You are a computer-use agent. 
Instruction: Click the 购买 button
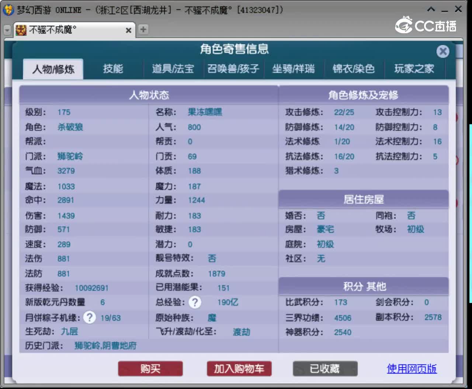coord(150,369)
